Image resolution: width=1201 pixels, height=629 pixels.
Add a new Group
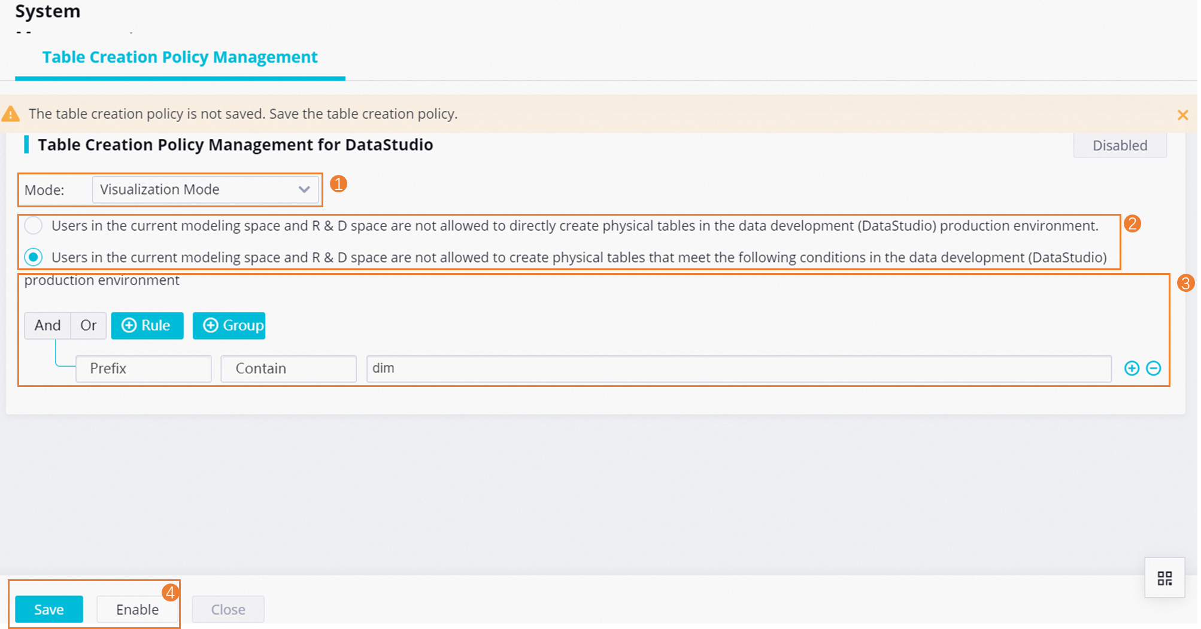(x=229, y=325)
